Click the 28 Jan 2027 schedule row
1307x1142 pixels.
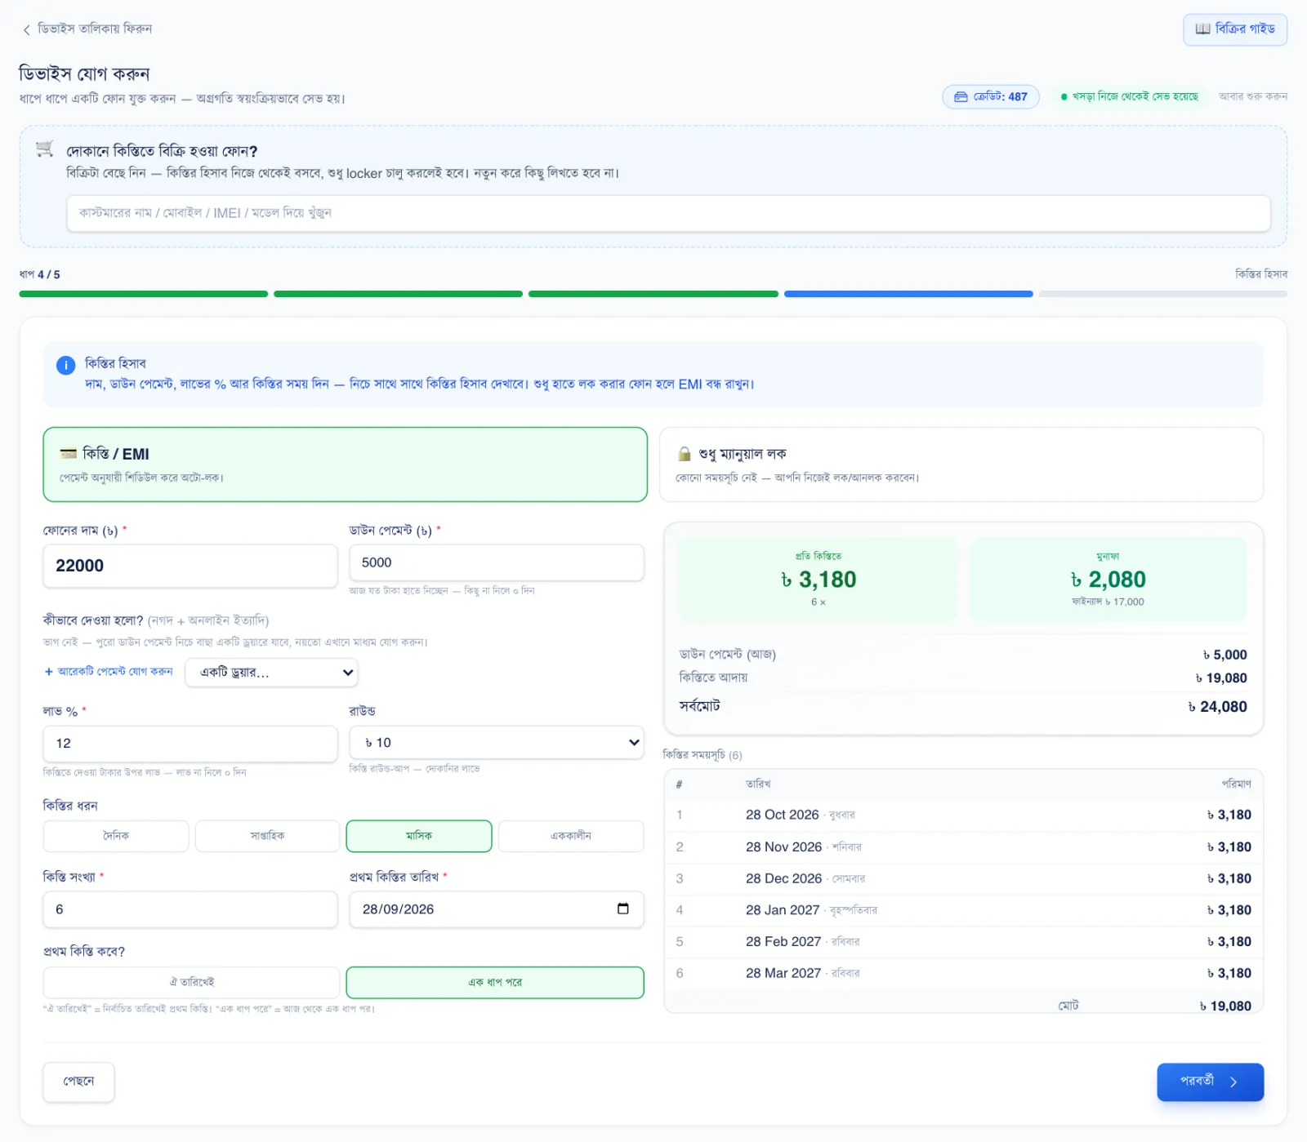[x=964, y=910]
